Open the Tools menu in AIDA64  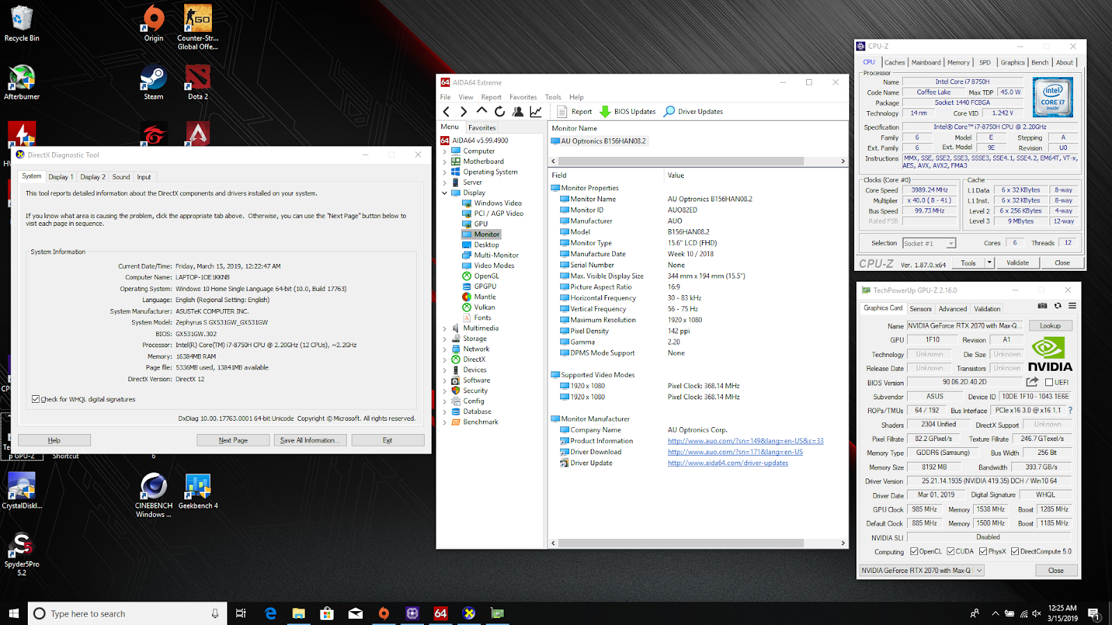pos(553,97)
